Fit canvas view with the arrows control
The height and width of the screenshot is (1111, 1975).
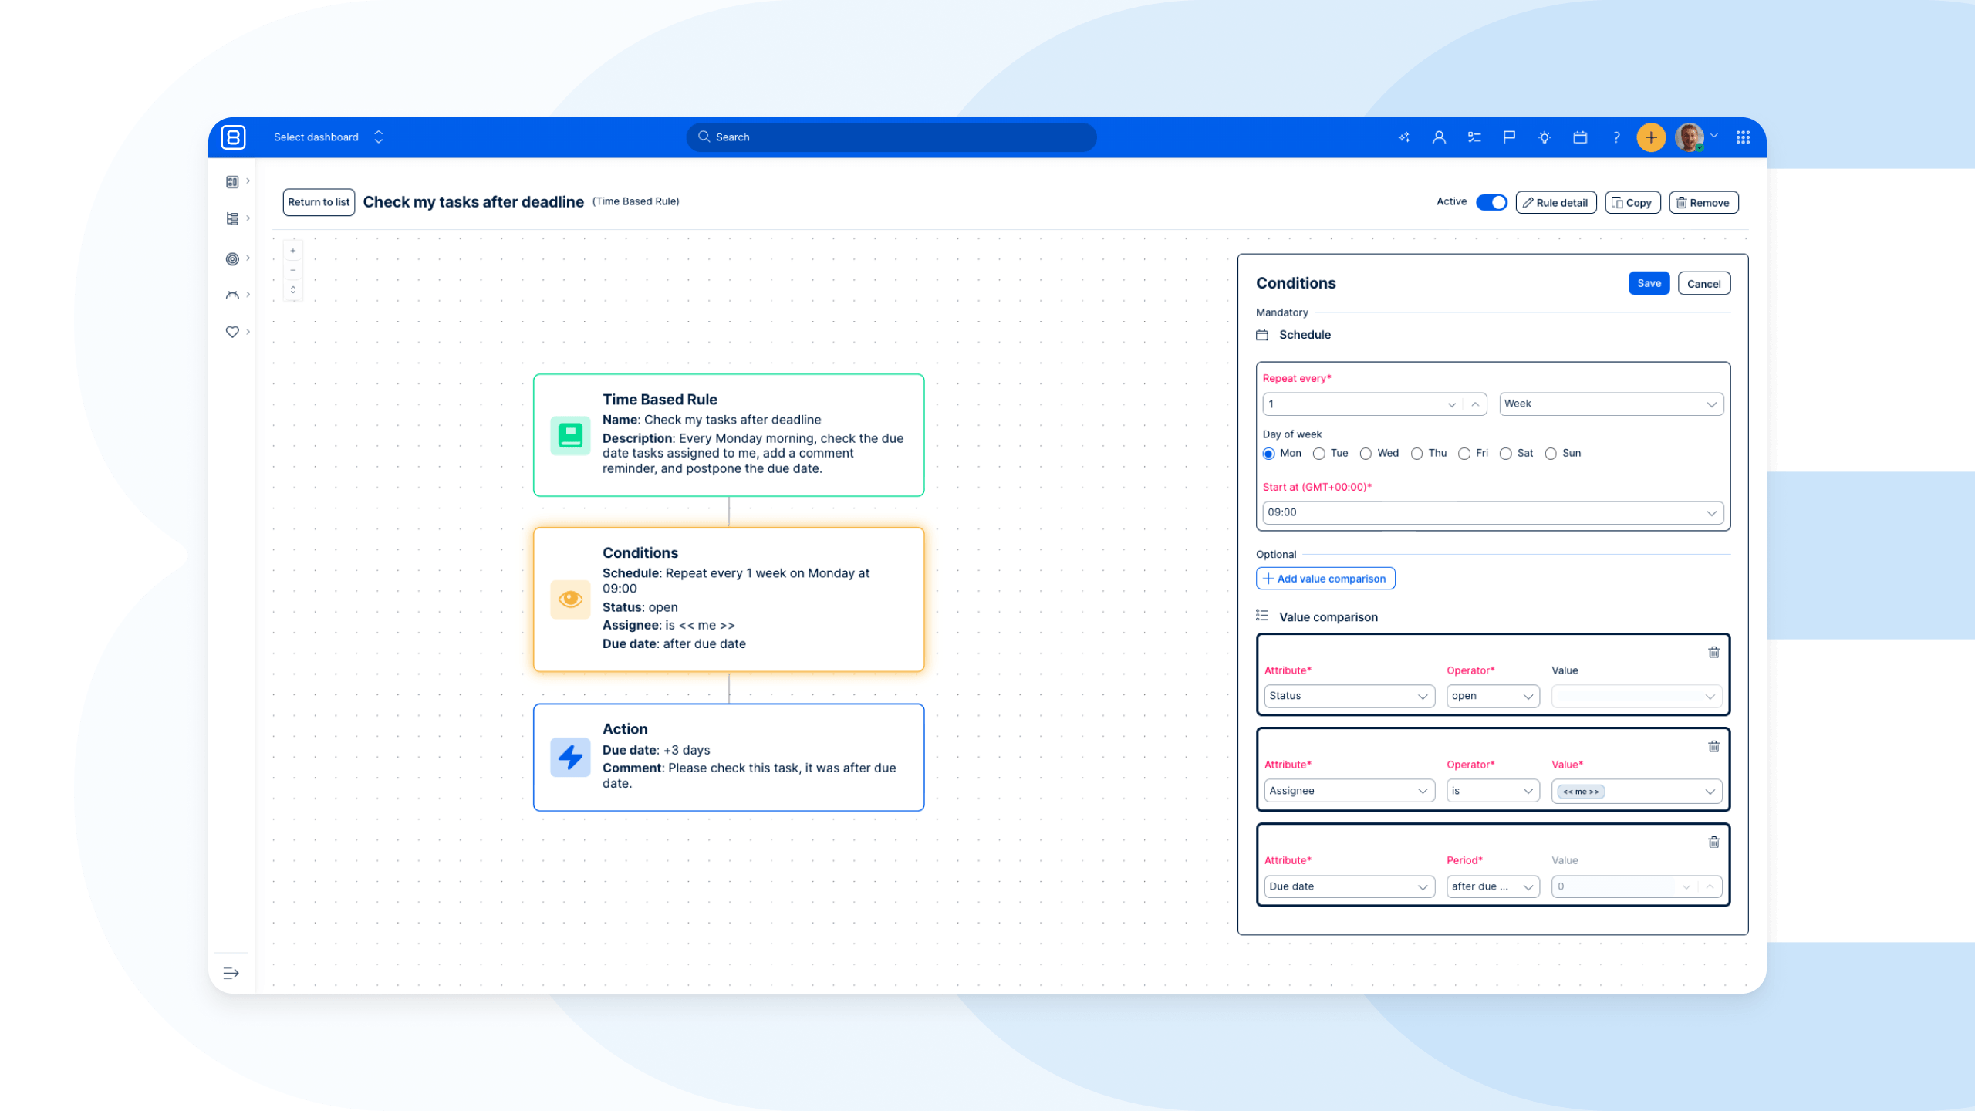pos(293,290)
